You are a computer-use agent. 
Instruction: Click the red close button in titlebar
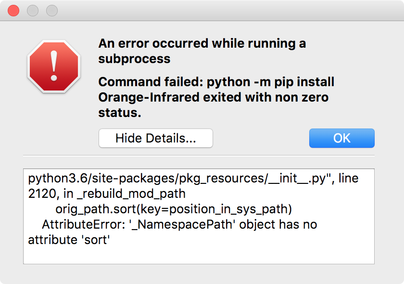click(13, 10)
